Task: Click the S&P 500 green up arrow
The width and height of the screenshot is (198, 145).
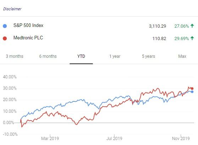Action: point(192,26)
